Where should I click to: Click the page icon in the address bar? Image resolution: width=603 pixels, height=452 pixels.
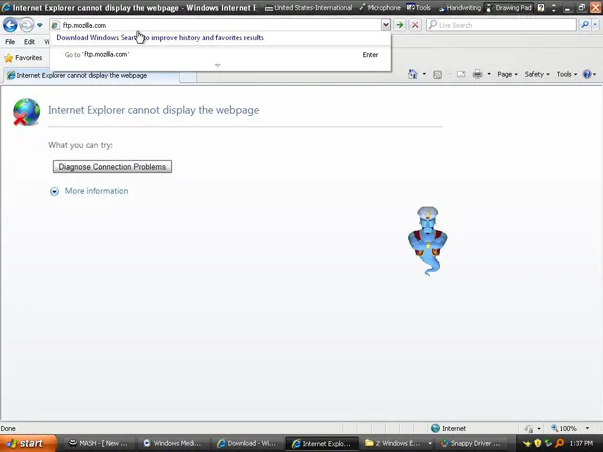pyautogui.click(x=55, y=25)
